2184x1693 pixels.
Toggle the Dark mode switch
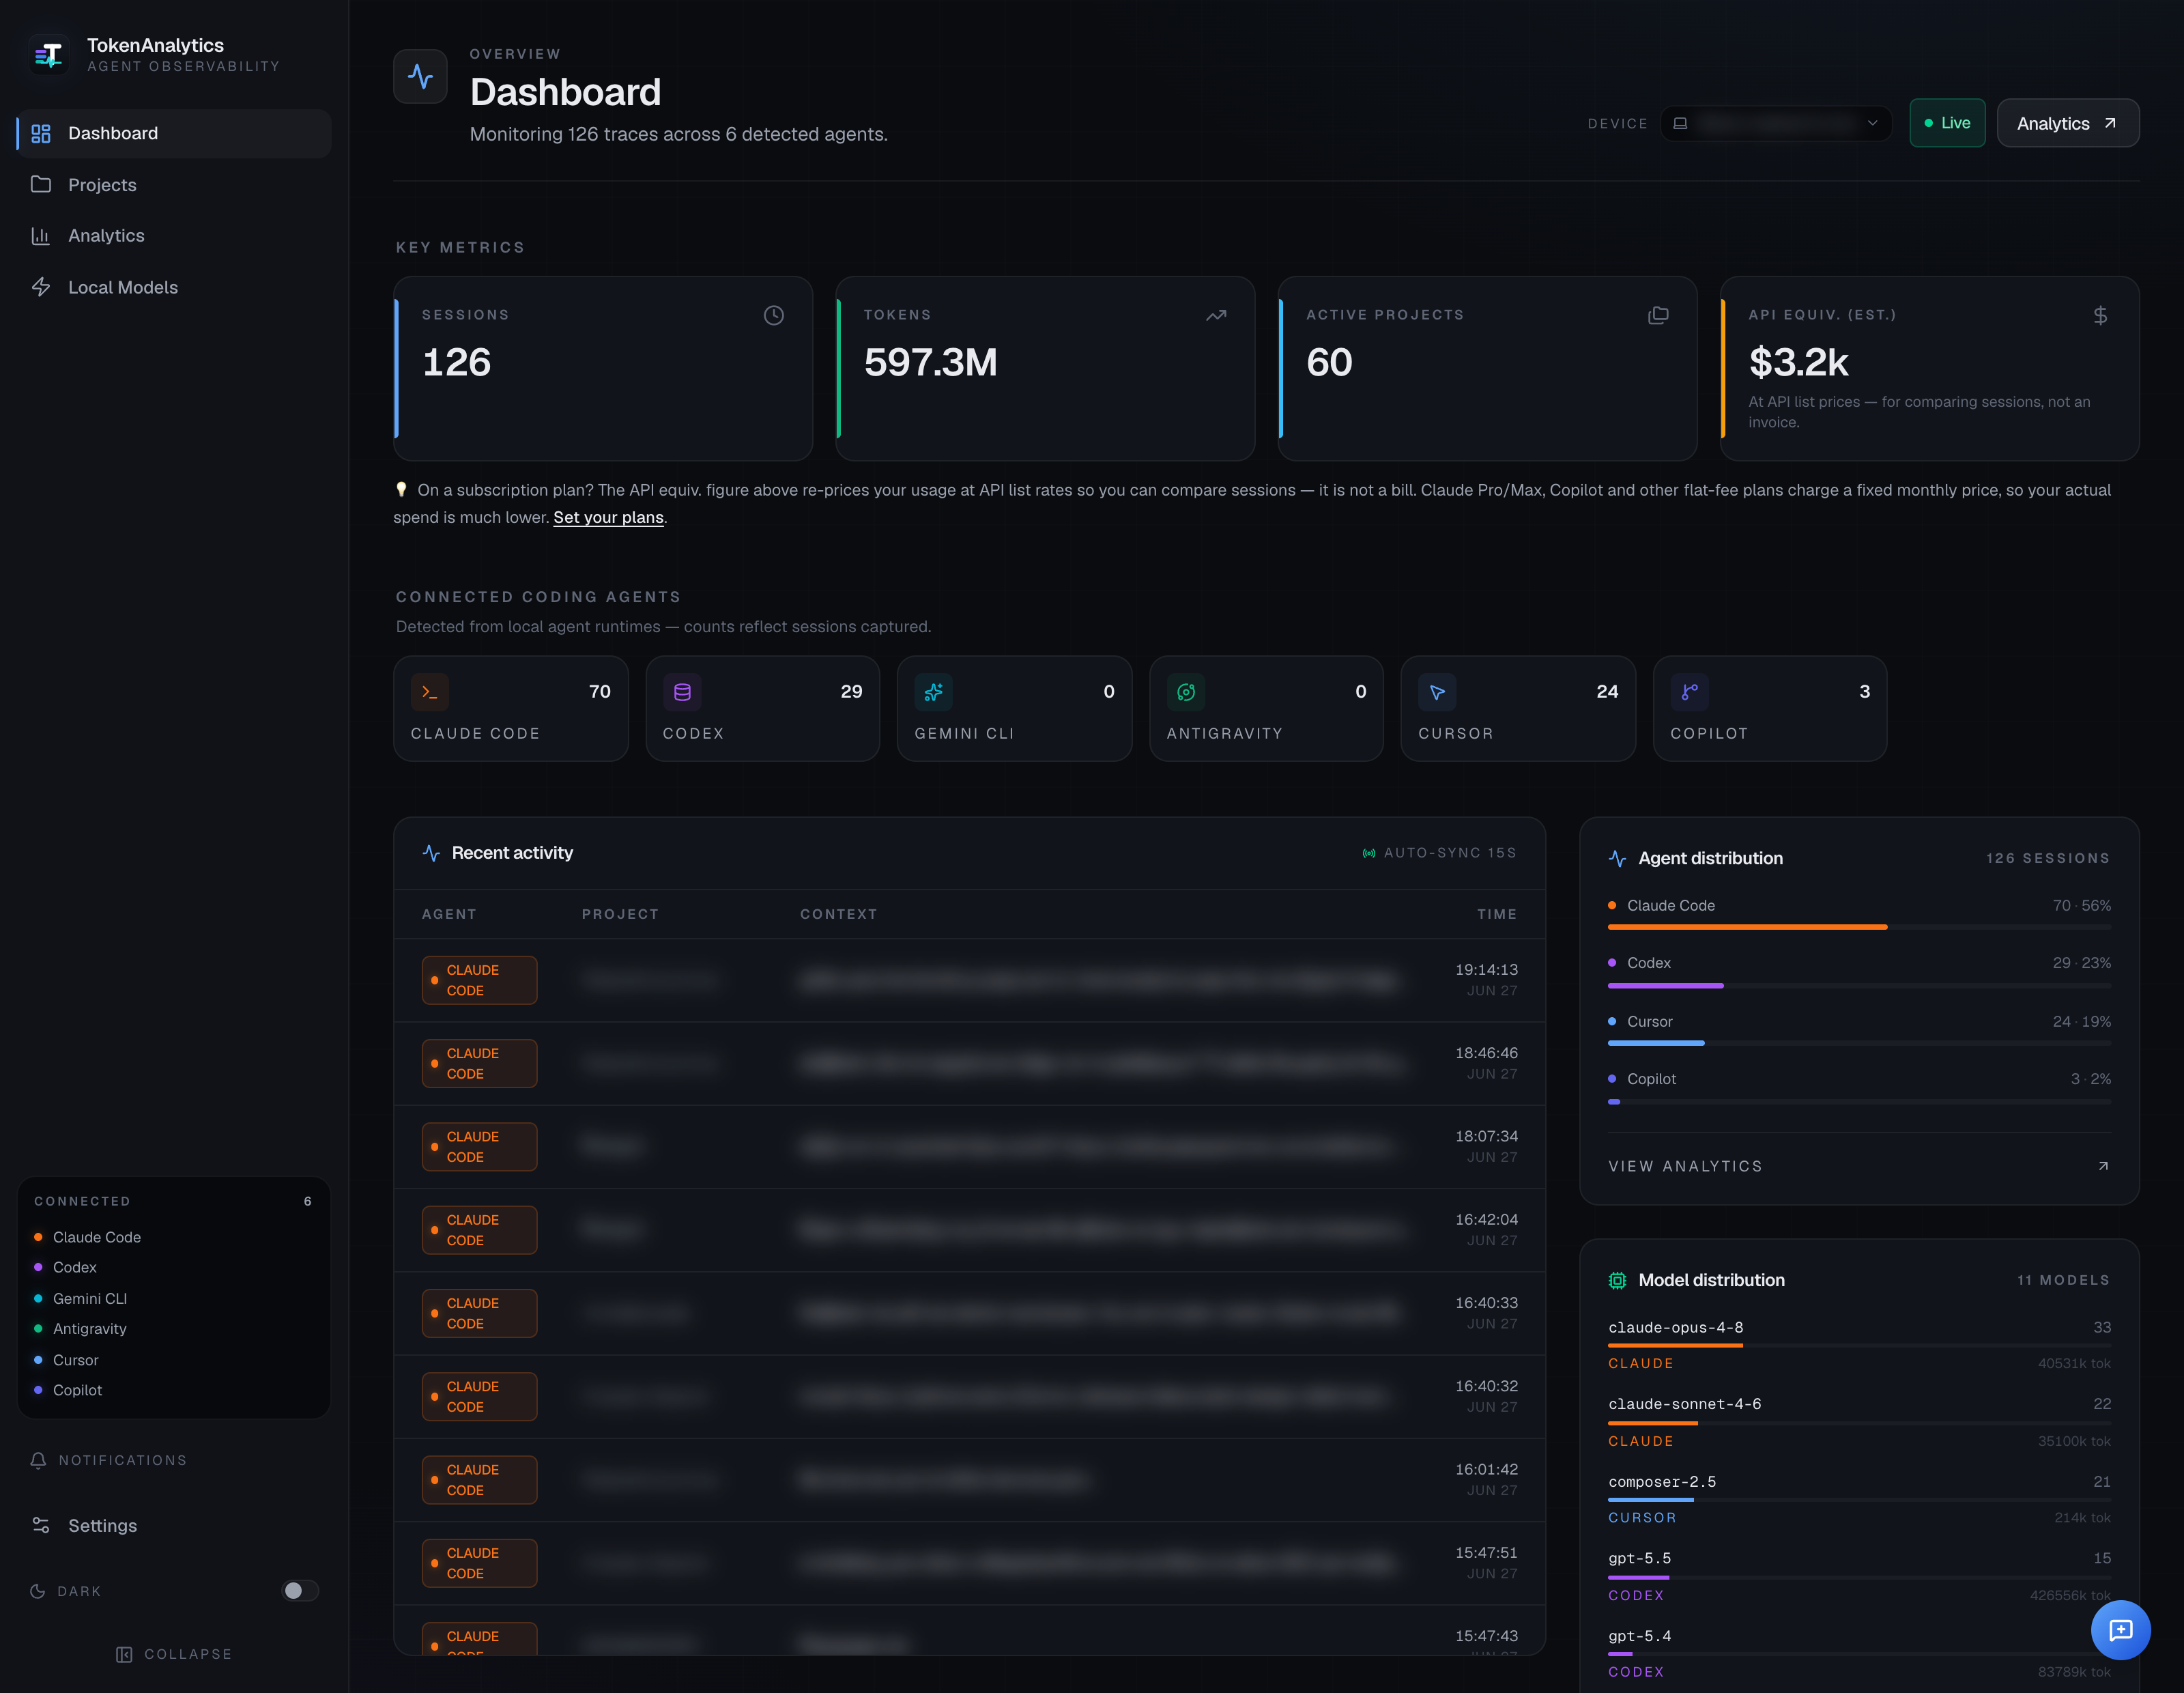[300, 1590]
